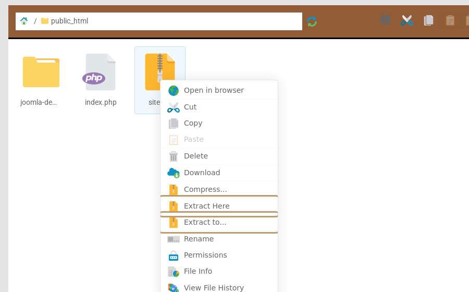The width and height of the screenshot is (469, 292).
Task: Choose Extract Here from context menu
Action: click(x=219, y=206)
